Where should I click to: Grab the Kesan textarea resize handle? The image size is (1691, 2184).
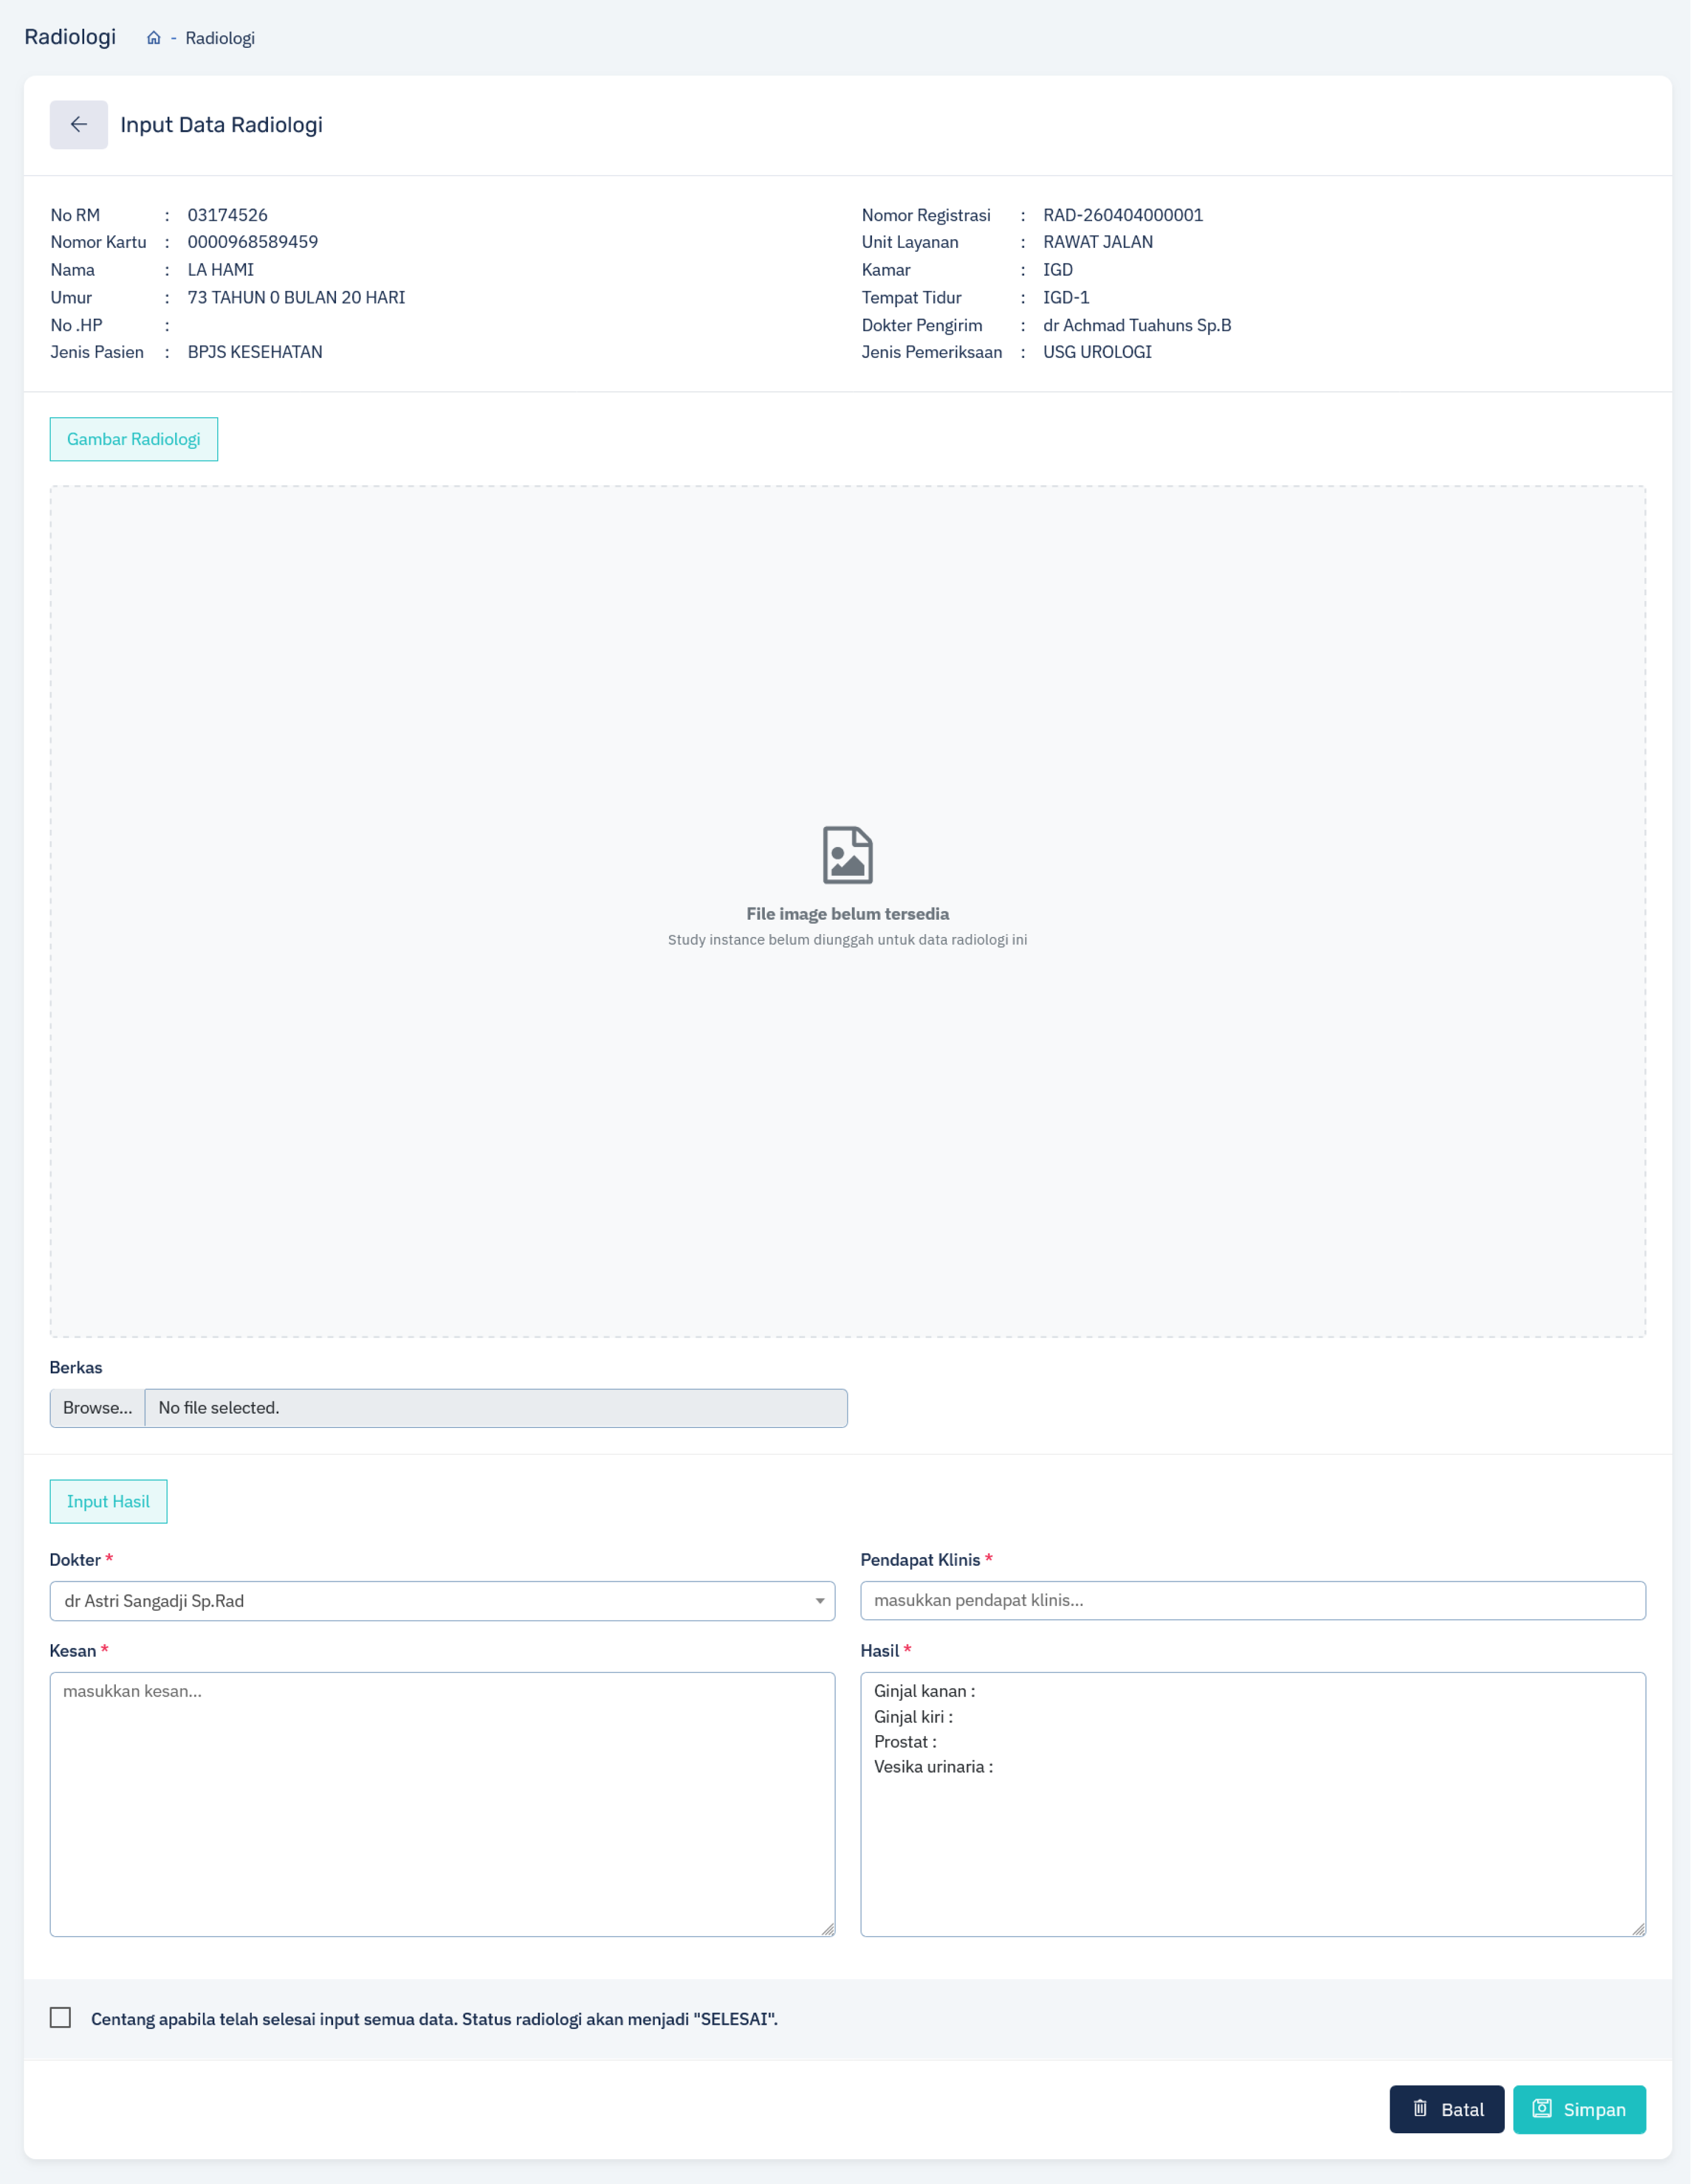(x=828, y=1929)
